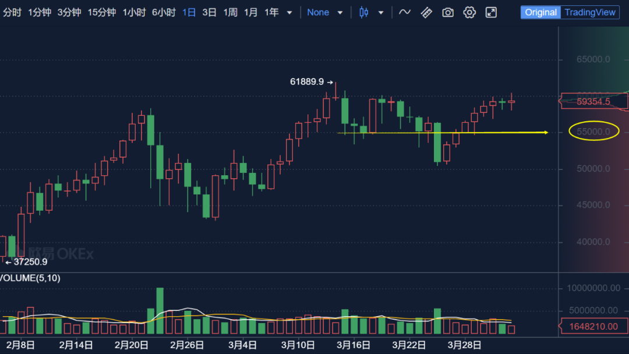
Task: Click the 40000.0 price axis label
Action: [593, 242]
